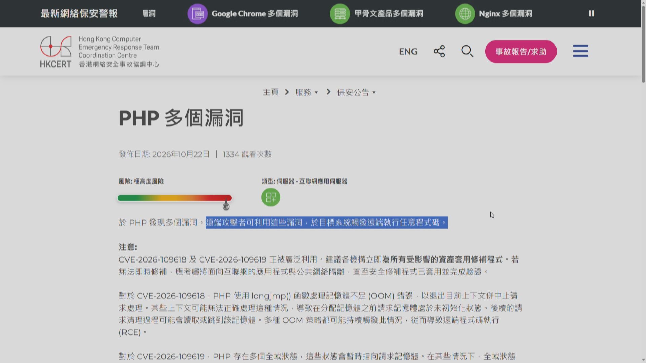Open the hamburger main menu

coord(581,51)
